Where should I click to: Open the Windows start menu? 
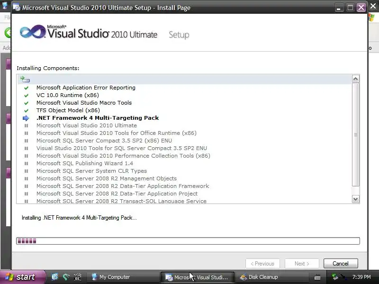[22, 277]
